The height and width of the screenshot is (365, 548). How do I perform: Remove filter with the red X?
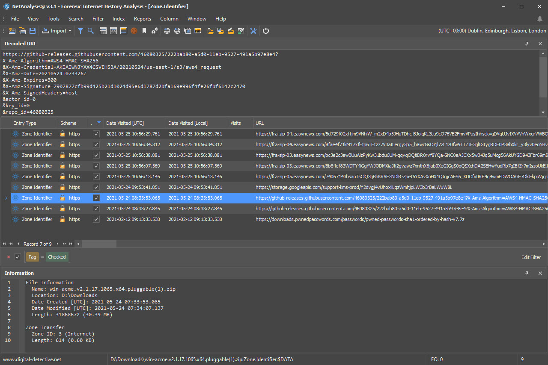pos(9,257)
